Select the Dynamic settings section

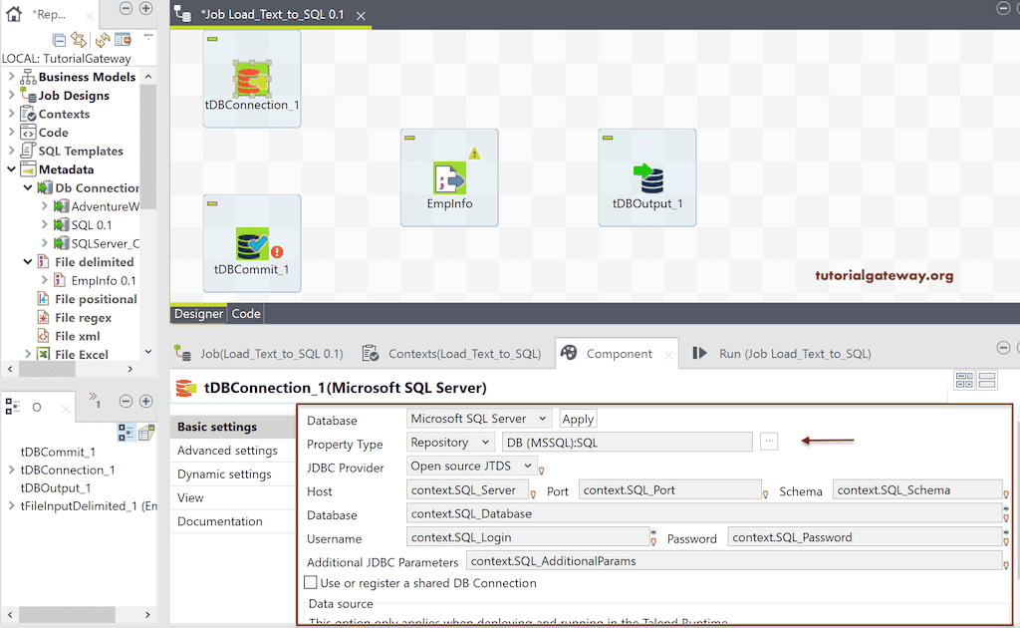click(224, 473)
